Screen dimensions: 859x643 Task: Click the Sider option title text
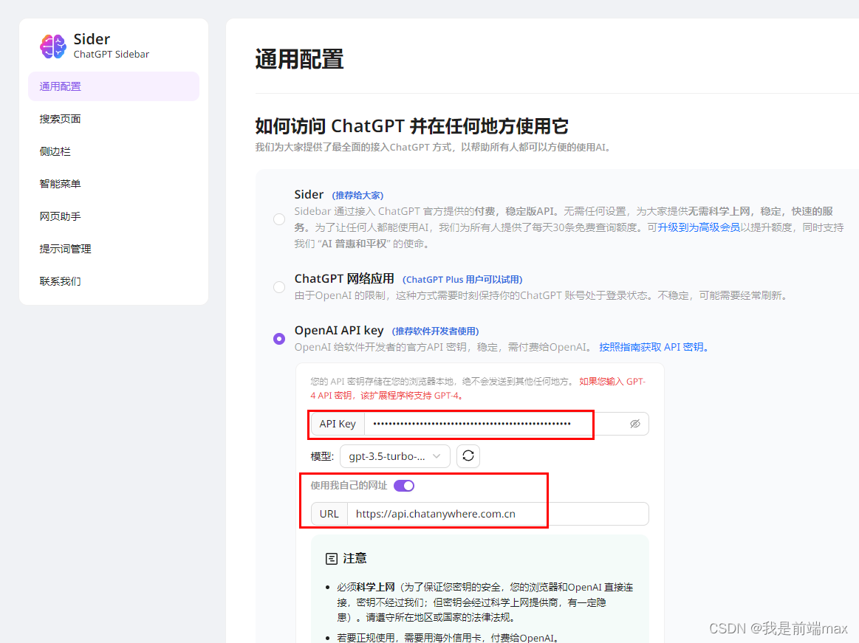pos(309,194)
